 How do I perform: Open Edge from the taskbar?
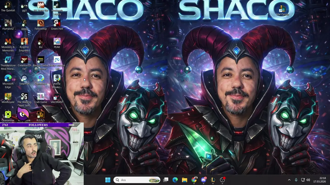point(175,180)
